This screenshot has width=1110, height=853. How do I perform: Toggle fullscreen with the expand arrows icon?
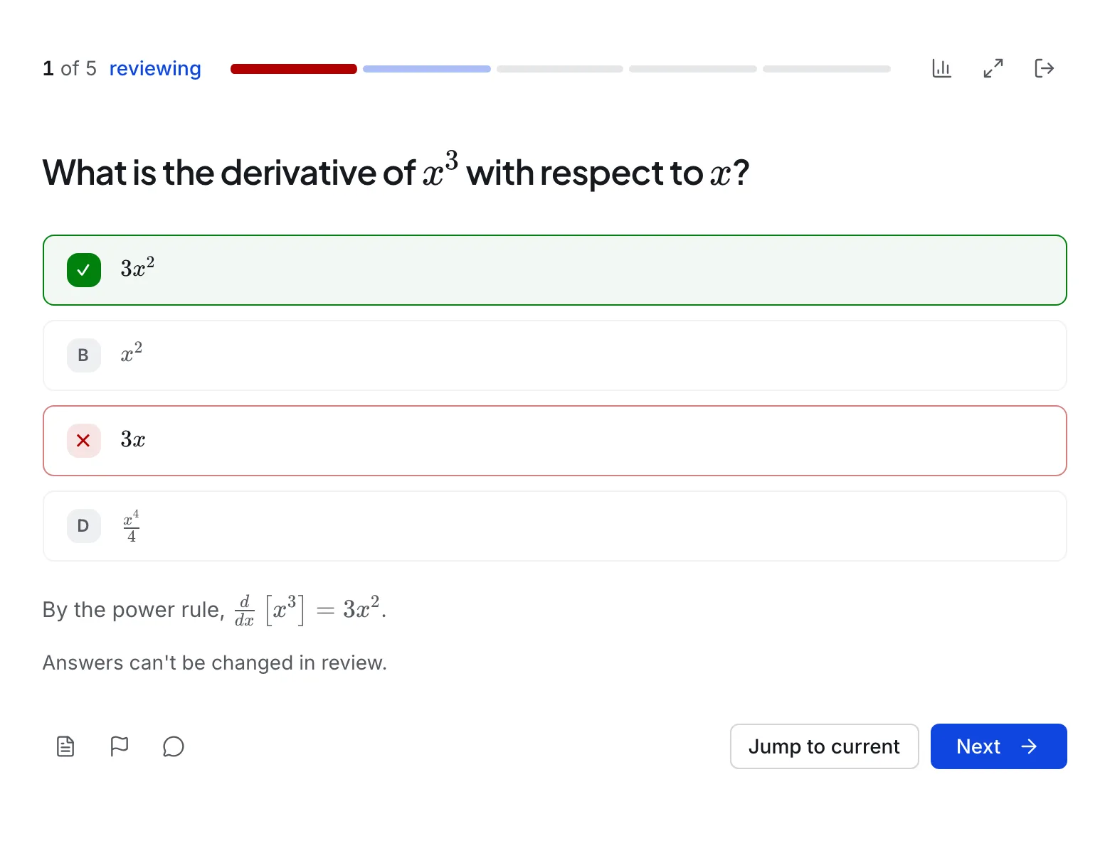pyautogui.click(x=993, y=68)
